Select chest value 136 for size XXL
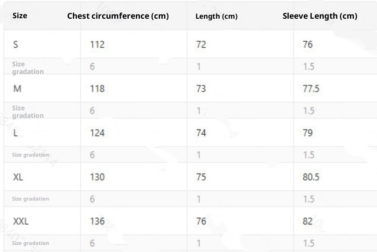The width and height of the screenshot is (377, 252). (x=97, y=221)
